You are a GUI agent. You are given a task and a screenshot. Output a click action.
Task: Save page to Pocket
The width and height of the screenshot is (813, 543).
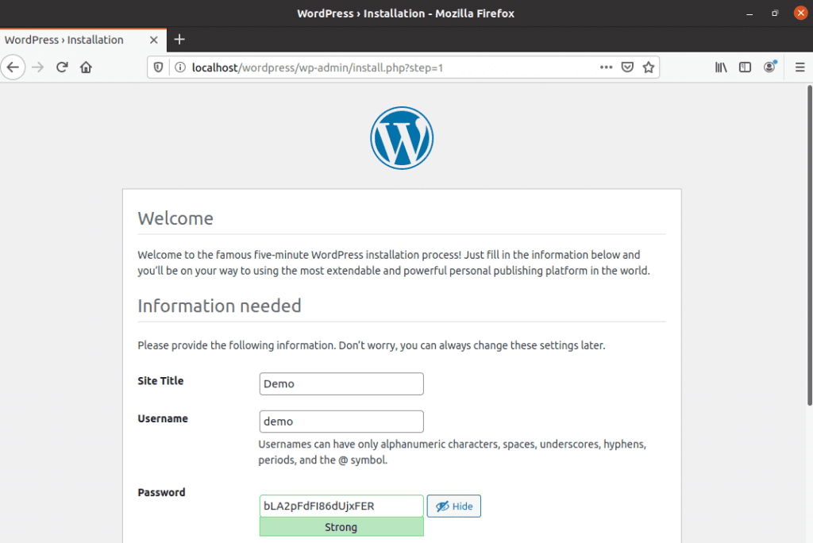pyautogui.click(x=627, y=67)
